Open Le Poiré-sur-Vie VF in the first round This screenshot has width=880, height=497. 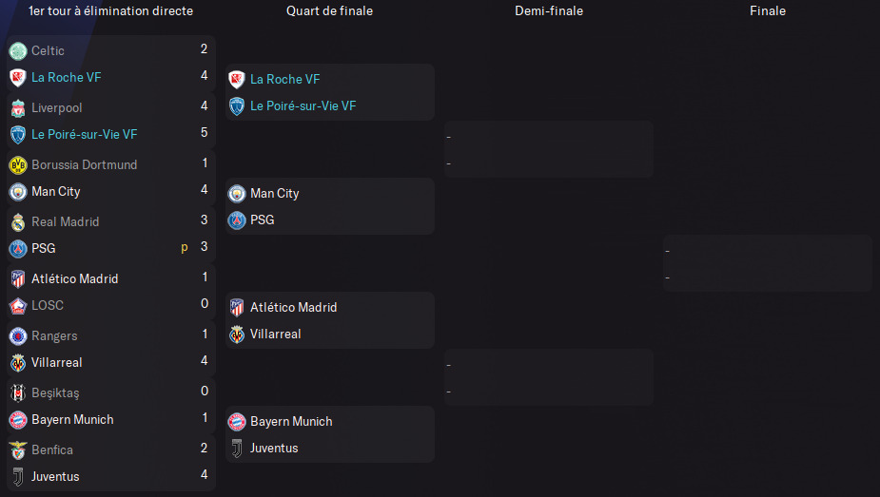pyautogui.click(x=84, y=134)
